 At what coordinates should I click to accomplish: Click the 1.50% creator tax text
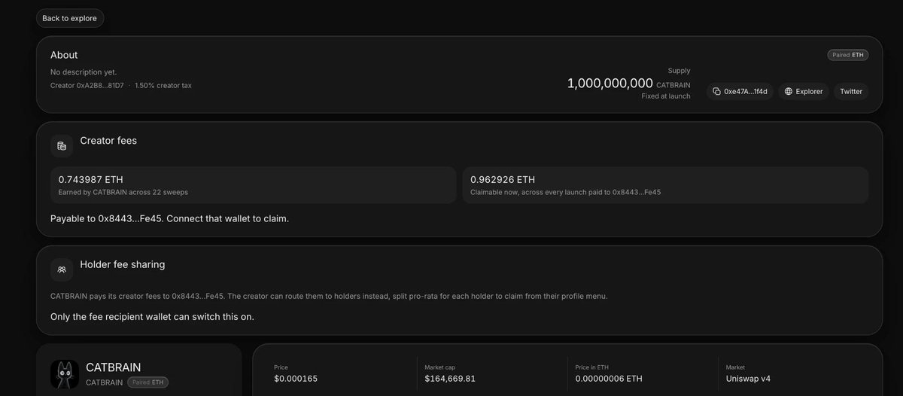[163, 85]
